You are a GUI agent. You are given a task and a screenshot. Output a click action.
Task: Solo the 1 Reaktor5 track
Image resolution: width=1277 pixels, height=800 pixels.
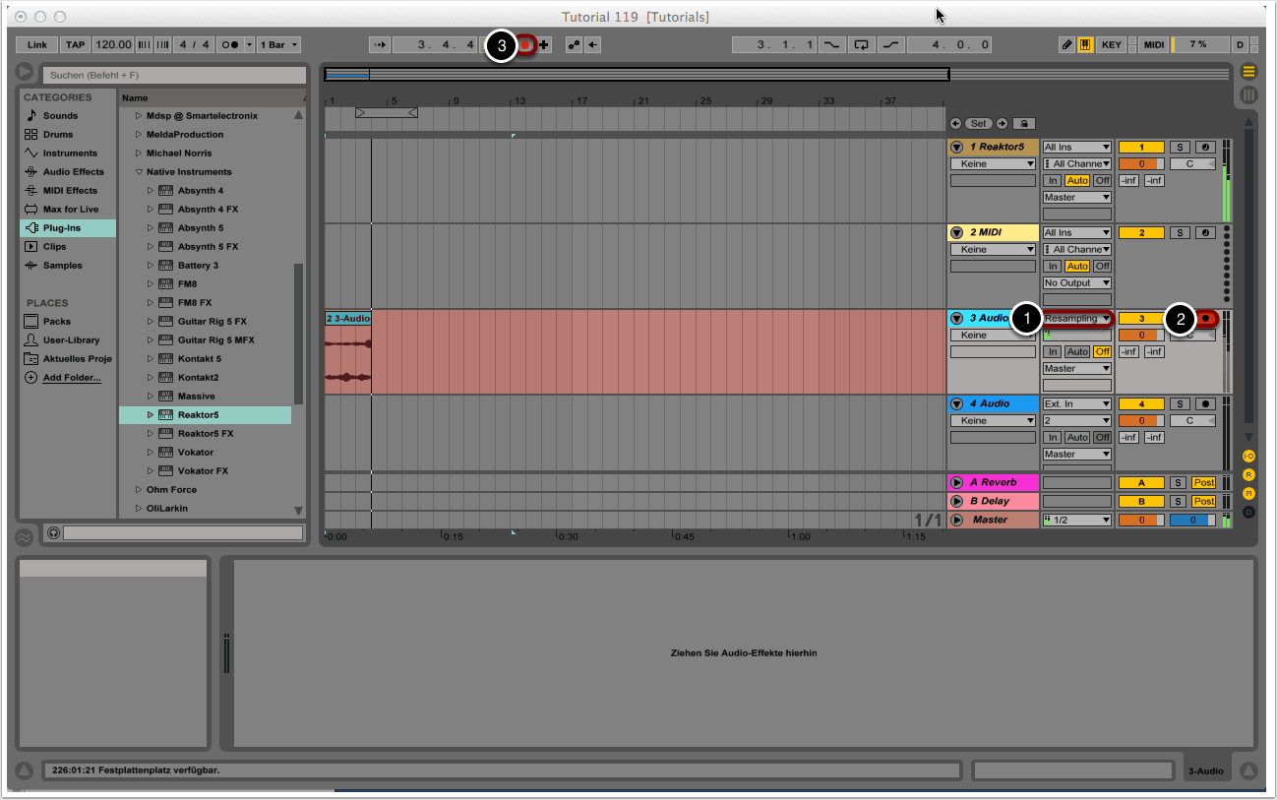(x=1179, y=148)
